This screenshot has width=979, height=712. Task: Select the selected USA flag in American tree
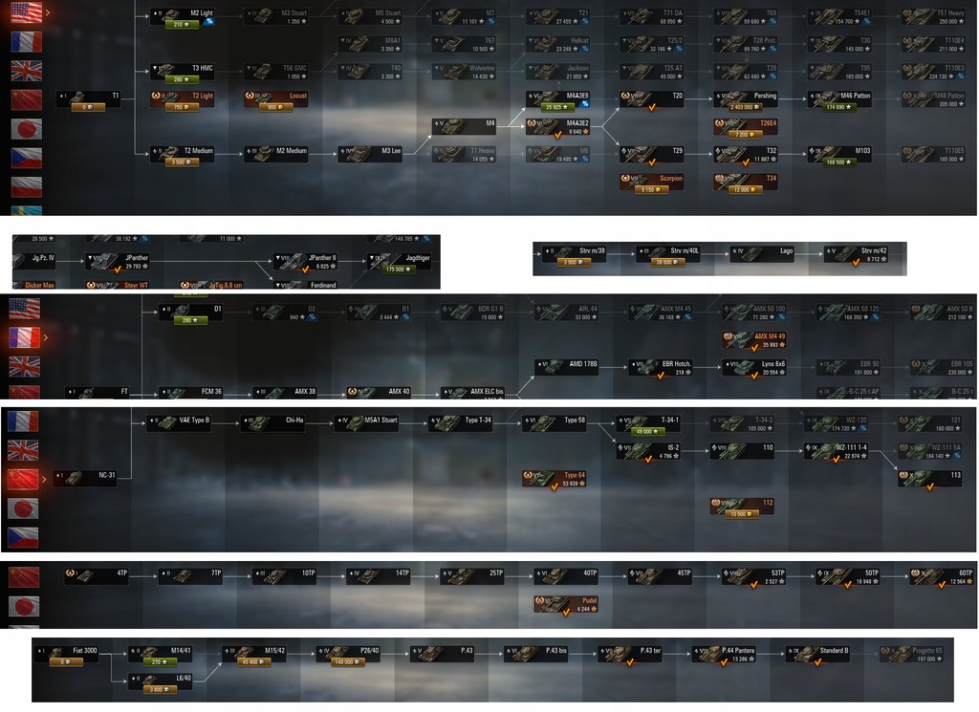coord(27,12)
